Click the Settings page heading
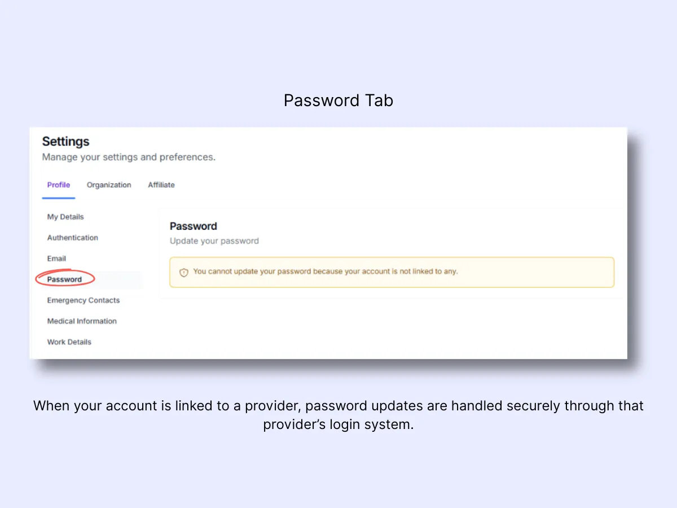 [x=66, y=142]
